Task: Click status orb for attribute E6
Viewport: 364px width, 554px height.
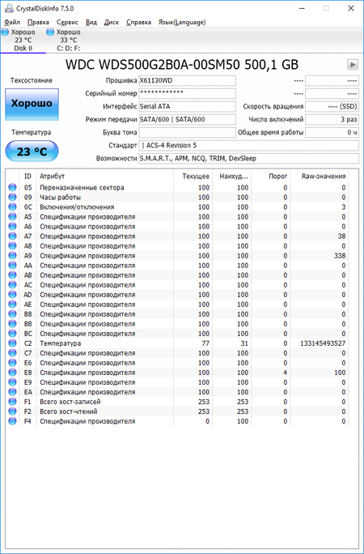Action: 12,363
